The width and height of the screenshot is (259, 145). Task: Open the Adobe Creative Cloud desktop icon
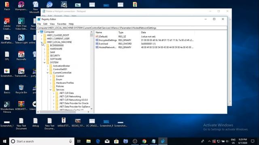[7, 24]
